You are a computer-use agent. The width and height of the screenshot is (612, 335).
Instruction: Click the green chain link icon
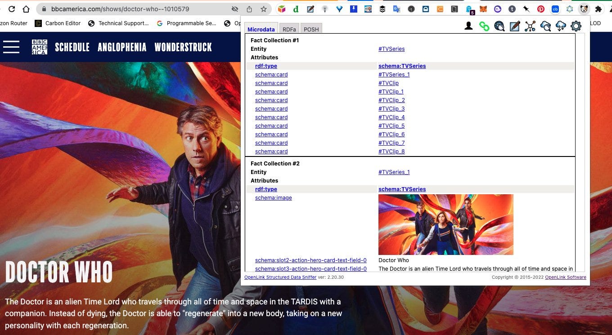484,26
